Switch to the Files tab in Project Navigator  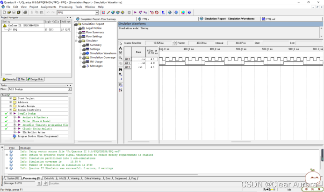coord(22,79)
